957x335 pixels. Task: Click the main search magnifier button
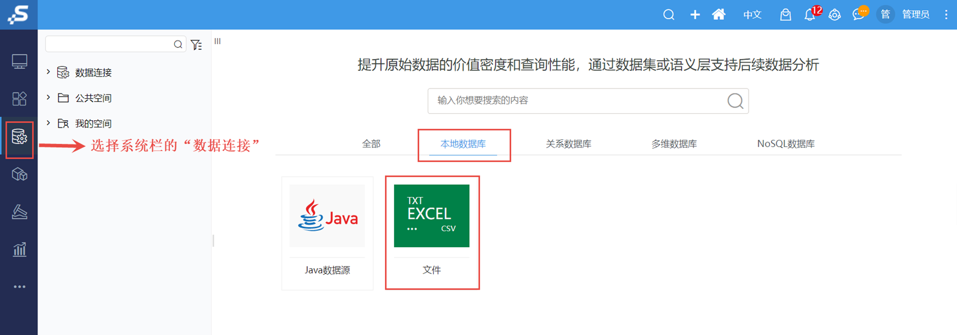tap(735, 101)
